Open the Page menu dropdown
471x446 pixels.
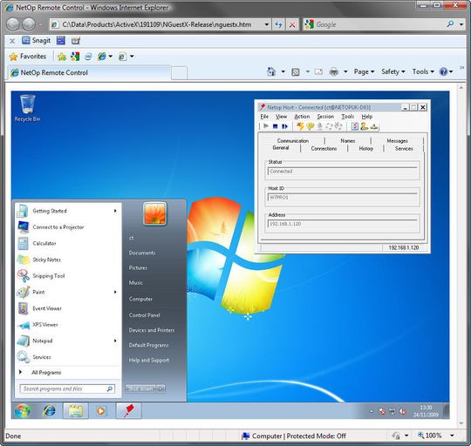click(364, 71)
